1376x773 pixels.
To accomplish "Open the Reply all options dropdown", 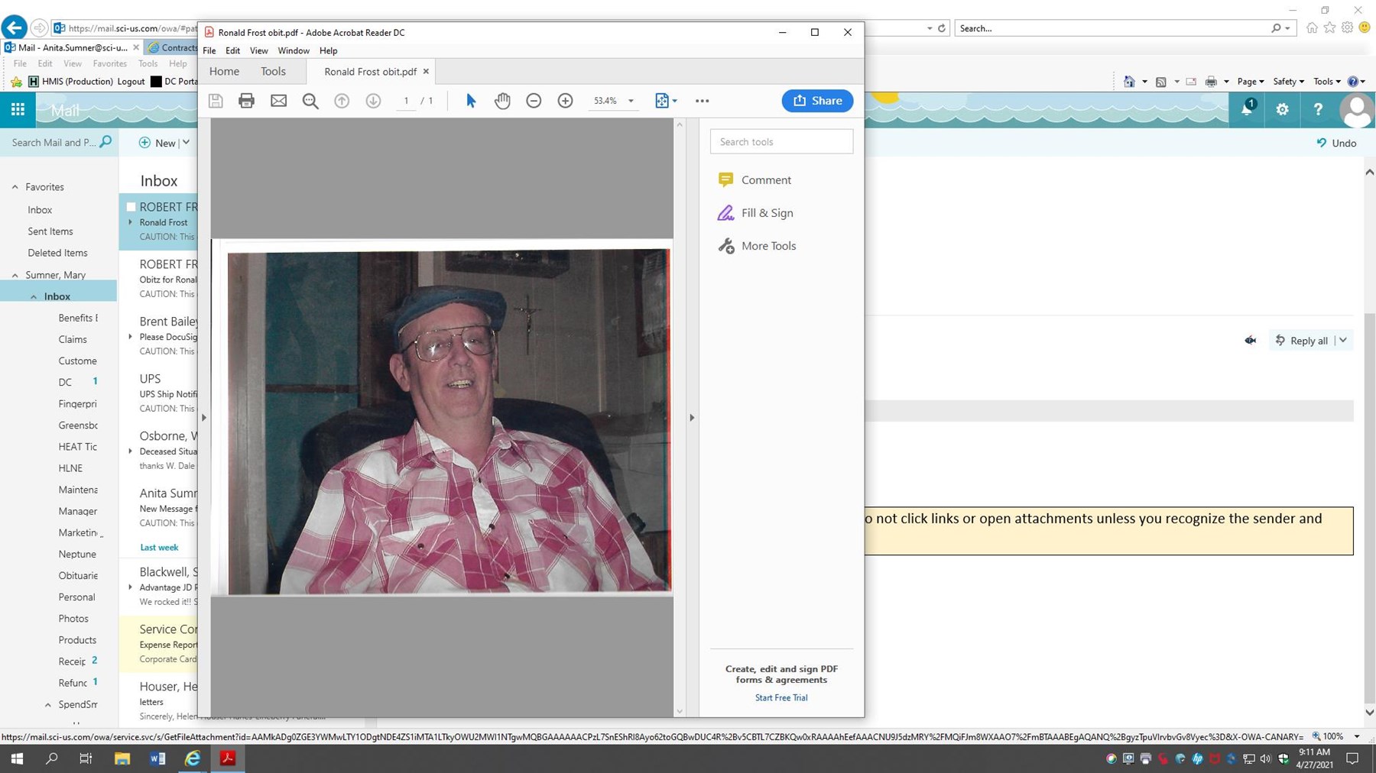I will (1343, 341).
